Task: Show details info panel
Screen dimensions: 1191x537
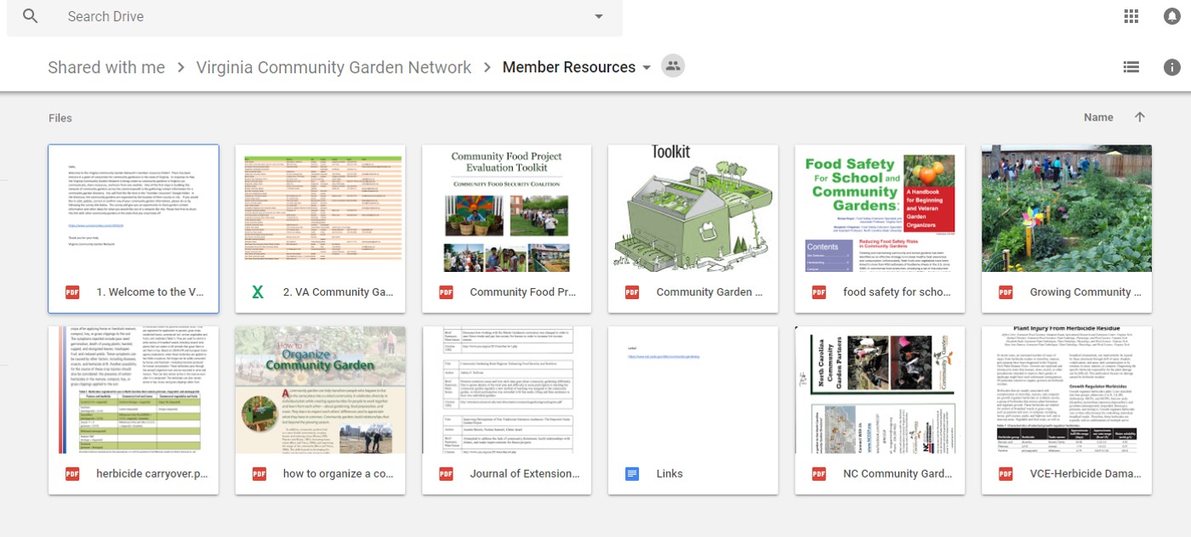Action: click(1172, 67)
